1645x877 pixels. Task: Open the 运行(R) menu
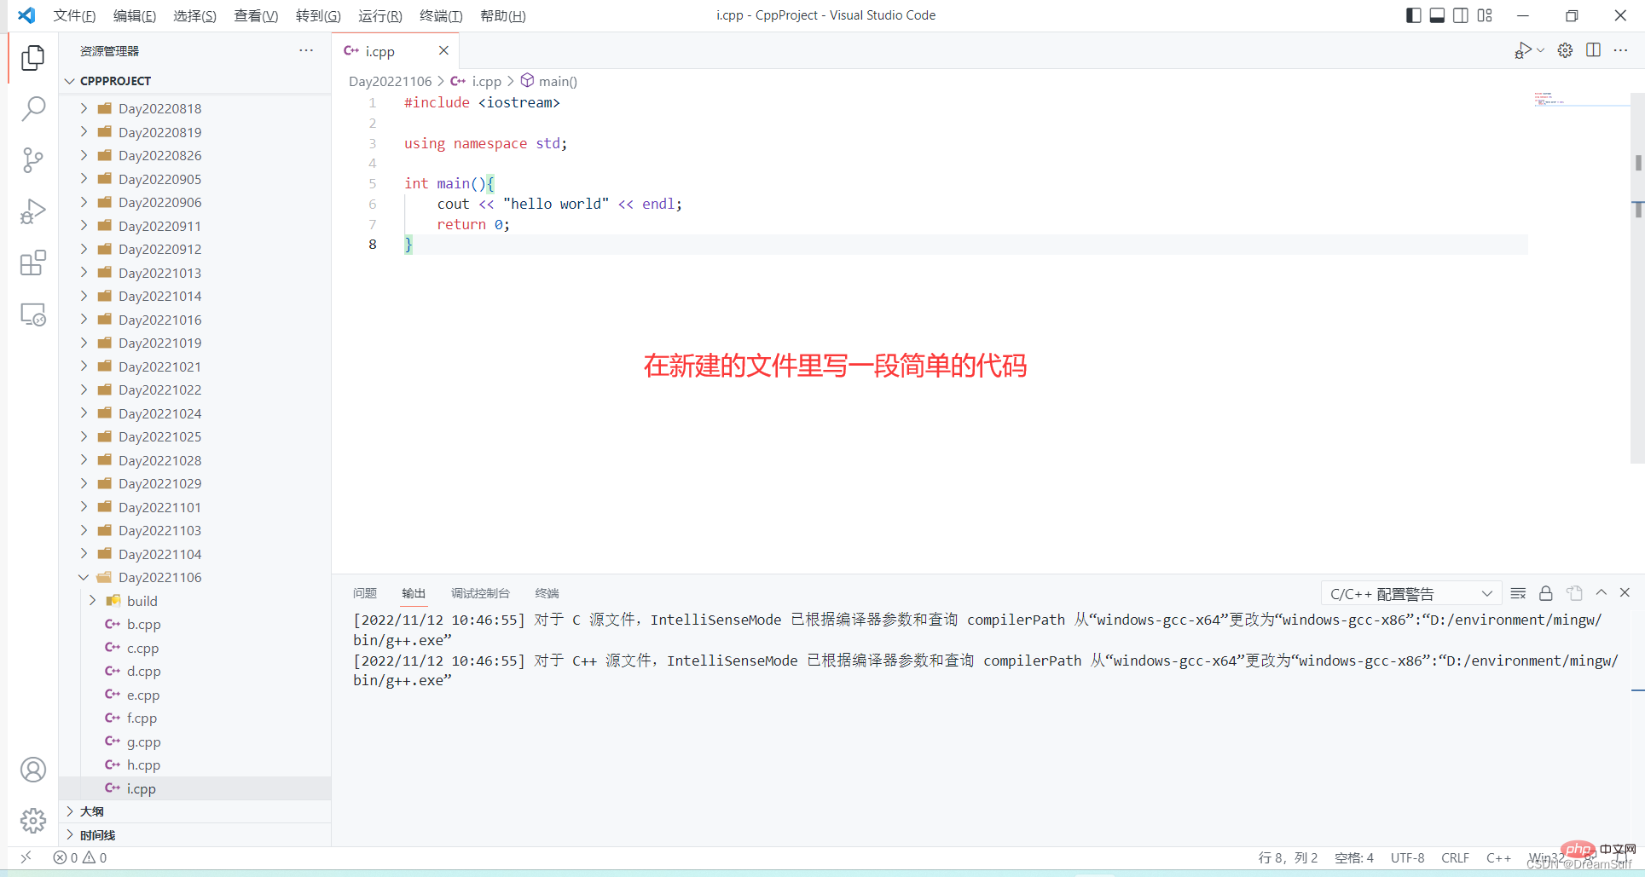[x=379, y=15]
